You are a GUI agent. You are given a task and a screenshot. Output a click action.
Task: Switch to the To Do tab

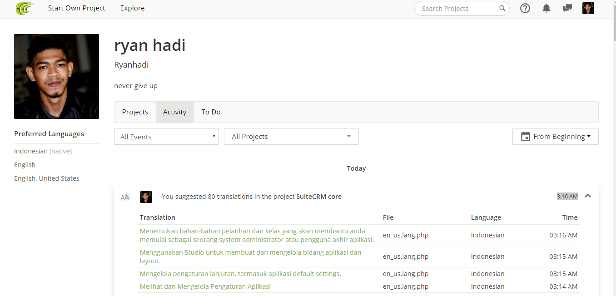click(211, 112)
